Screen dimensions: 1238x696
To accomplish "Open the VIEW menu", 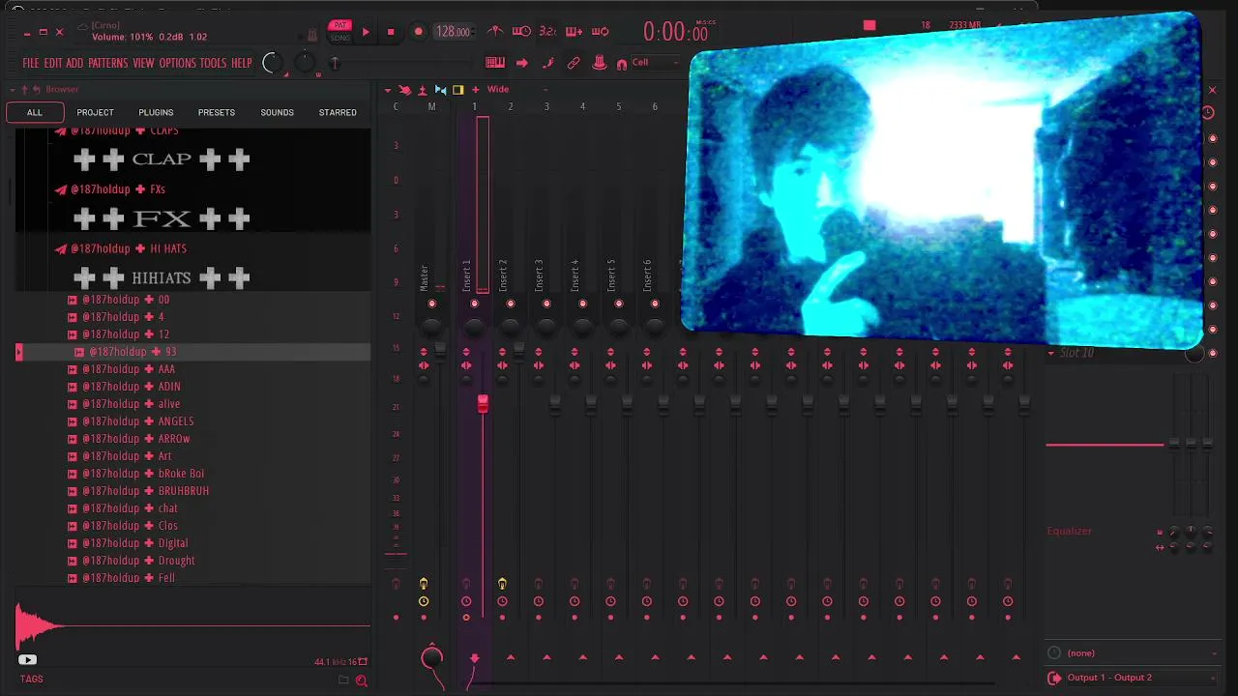I will pos(143,63).
